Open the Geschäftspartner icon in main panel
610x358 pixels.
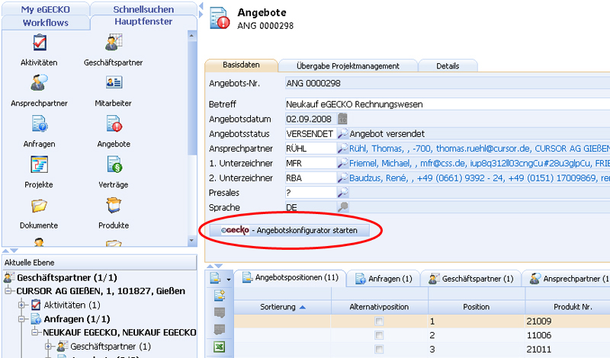pyautogui.click(x=114, y=43)
